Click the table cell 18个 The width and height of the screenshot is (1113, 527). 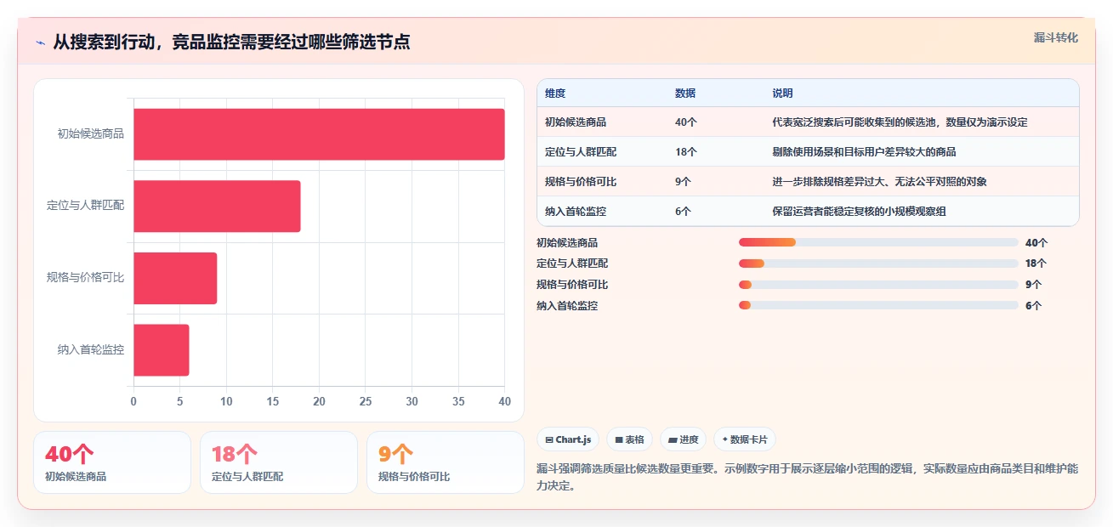(x=686, y=152)
